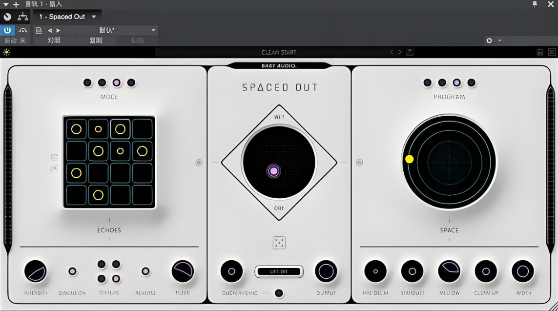Toggle the white-outlined echo cell in the grid's top row
The height and width of the screenshot is (311, 558).
click(x=120, y=129)
